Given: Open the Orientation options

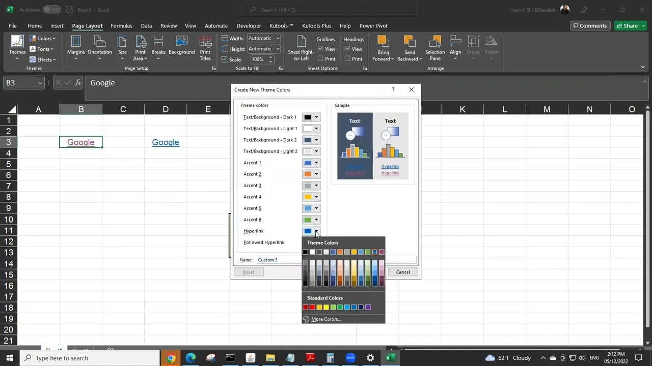Looking at the screenshot, I should tap(100, 48).
